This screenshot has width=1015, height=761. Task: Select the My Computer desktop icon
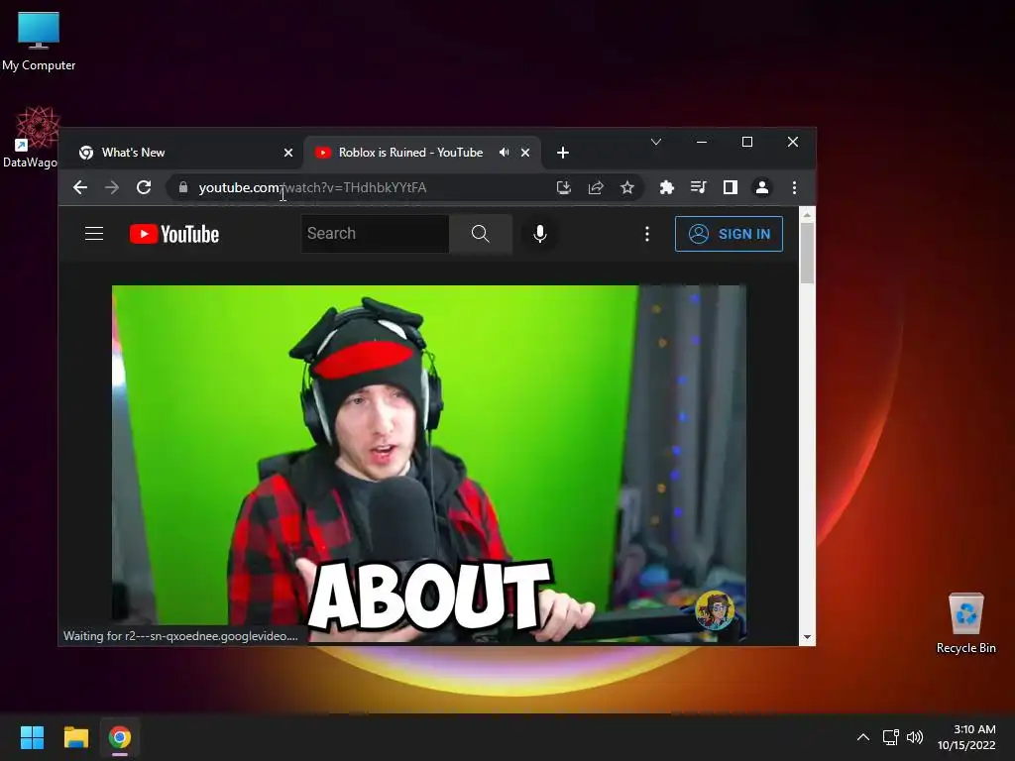click(x=39, y=41)
